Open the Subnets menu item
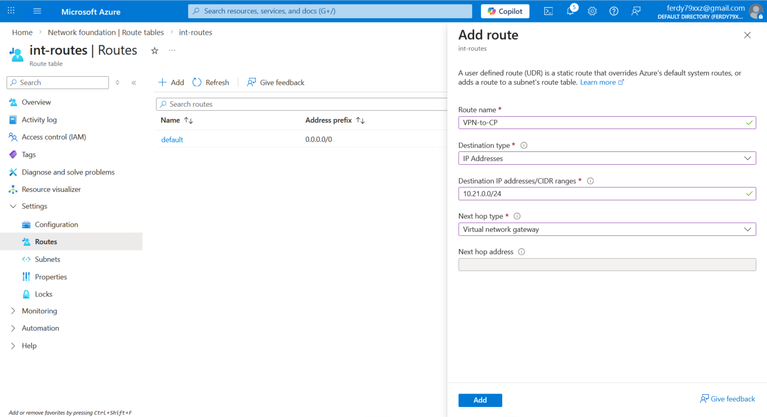Image resolution: width=767 pixels, height=417 pixels. pyautogui.click(x=48, y=259)
